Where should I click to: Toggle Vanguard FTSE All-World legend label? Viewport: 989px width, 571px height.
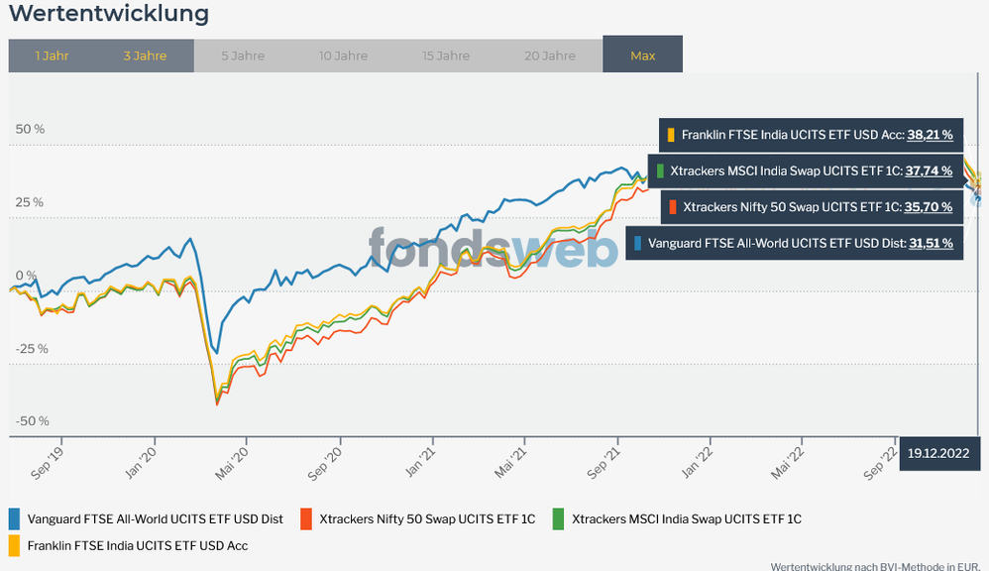tap(156, 518)
